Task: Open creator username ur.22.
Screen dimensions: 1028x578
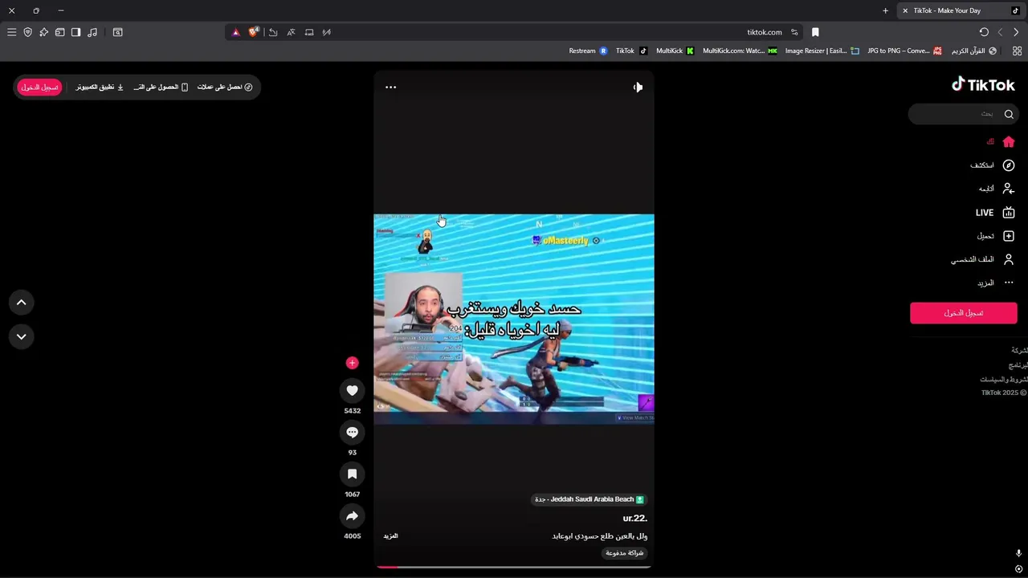Action: click(634, 519)
